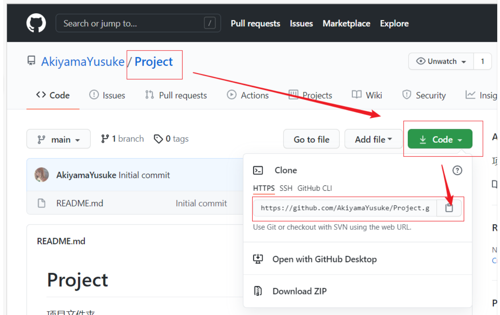Switch to the Pull requests repository tab
Screen dimensions: 500x315
[176, 95]
